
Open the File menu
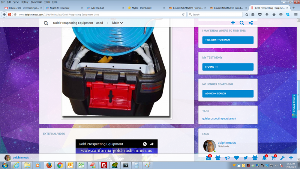click(x=3, y=2)
